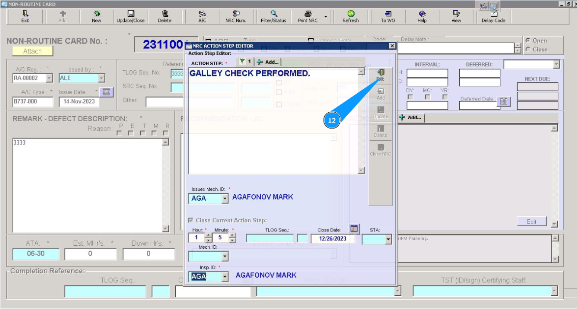Close the NRC Action Step Editor dialog
The image size is (577, 309).
(392, 46)
